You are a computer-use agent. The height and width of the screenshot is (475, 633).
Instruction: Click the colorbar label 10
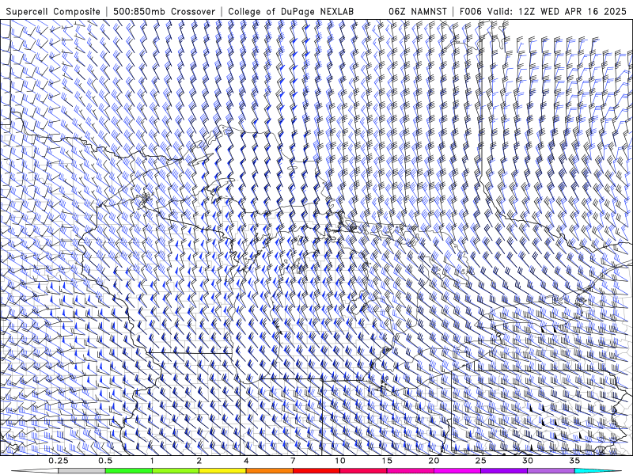[340, 461]
